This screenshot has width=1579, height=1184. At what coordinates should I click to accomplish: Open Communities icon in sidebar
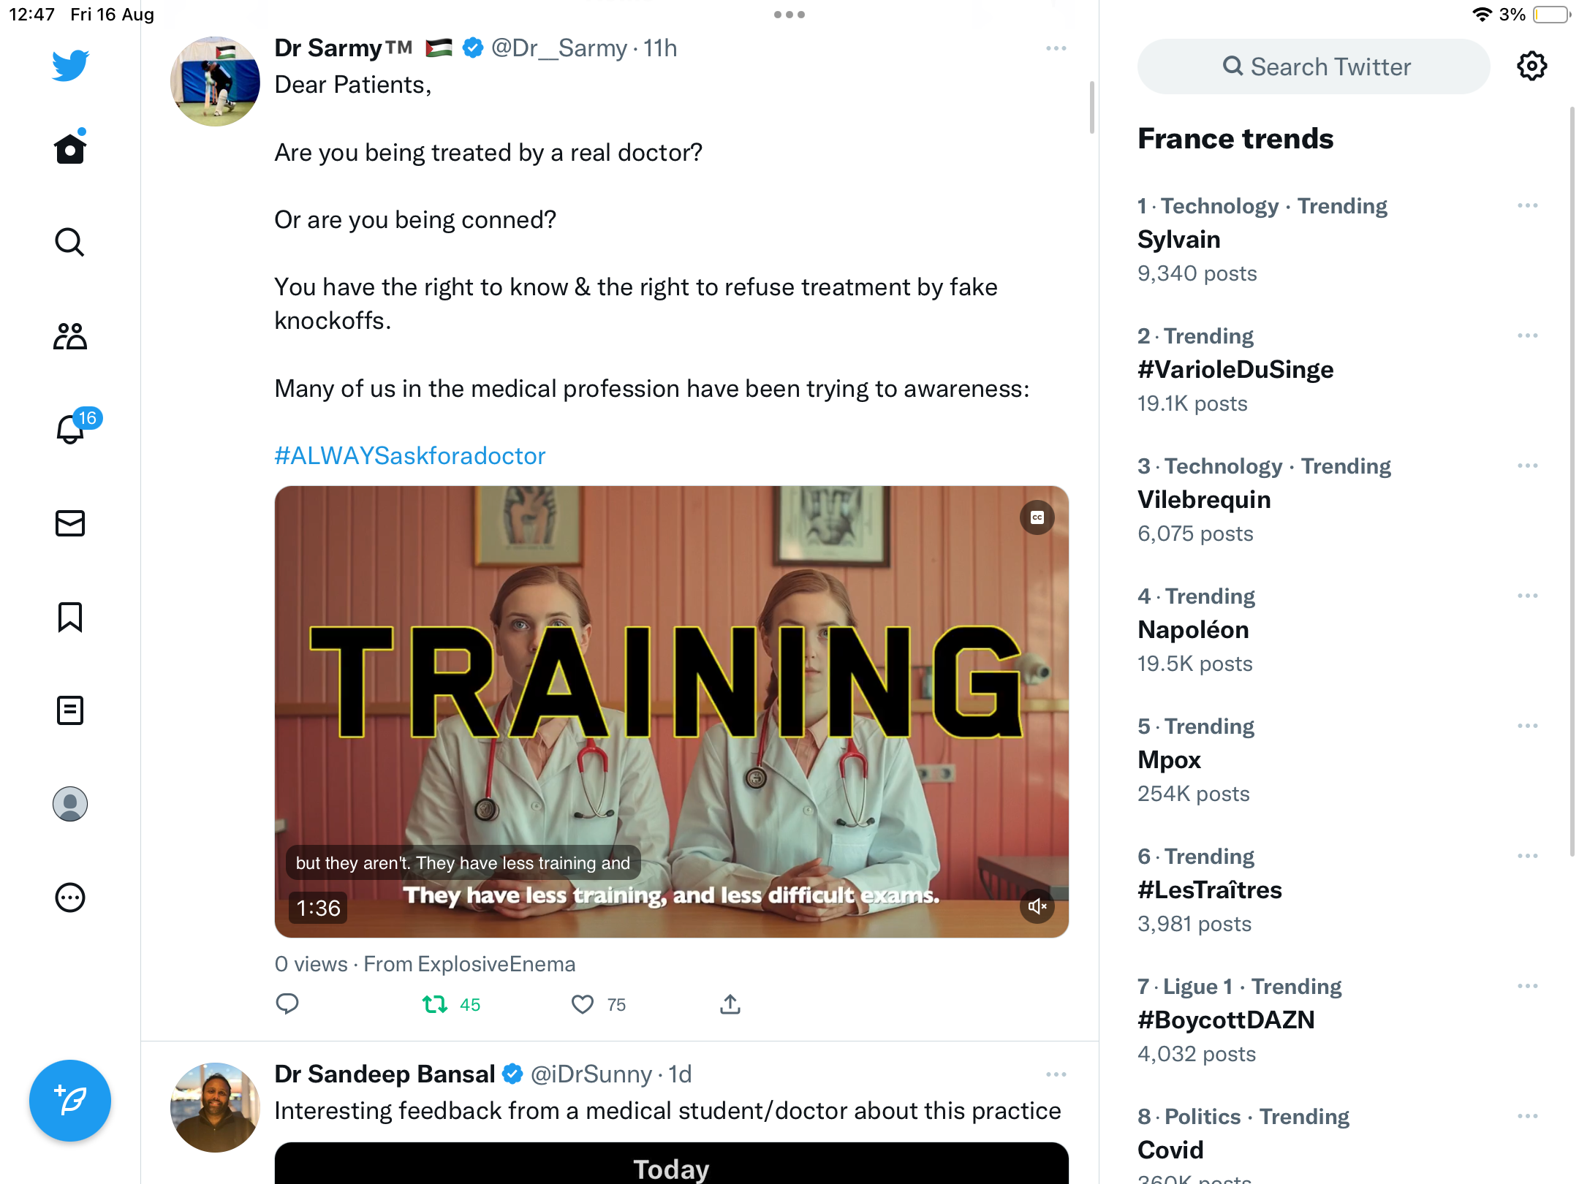(70, 336)
